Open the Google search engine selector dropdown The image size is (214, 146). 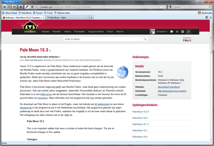pyautogui.click(x=171, y=7)
